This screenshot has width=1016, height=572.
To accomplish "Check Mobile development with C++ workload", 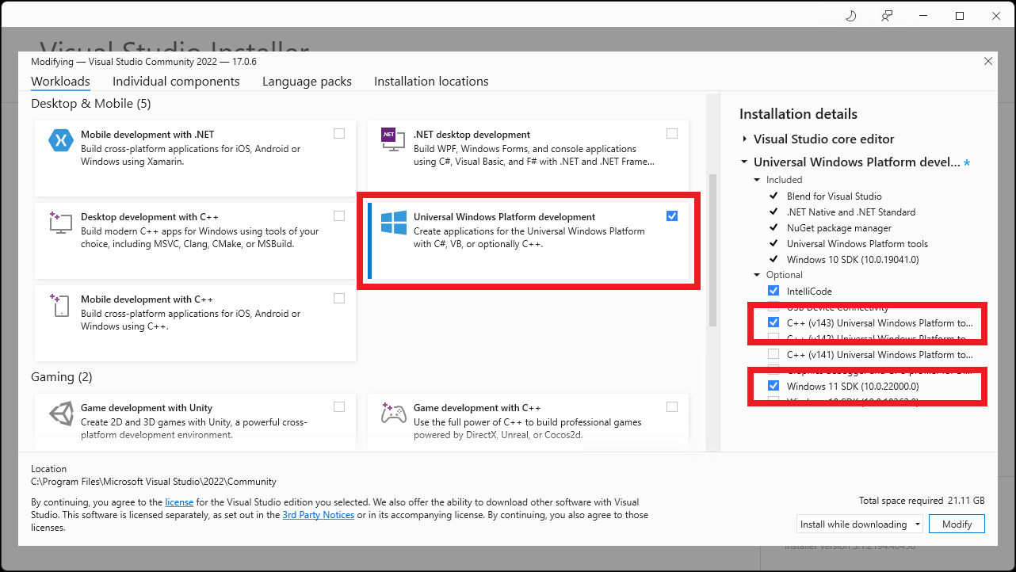I will click(339, 299).
